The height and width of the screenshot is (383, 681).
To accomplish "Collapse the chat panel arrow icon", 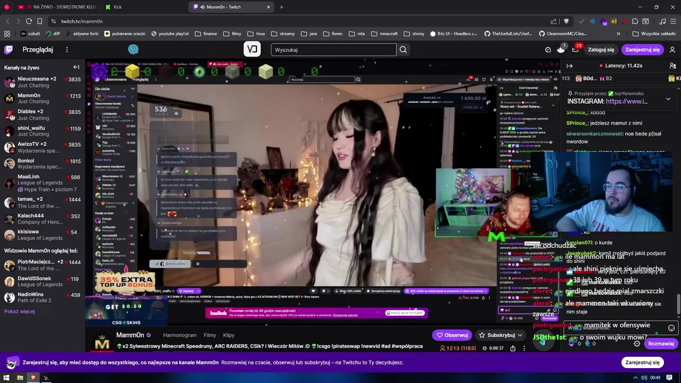I will [x=570, y=66].
